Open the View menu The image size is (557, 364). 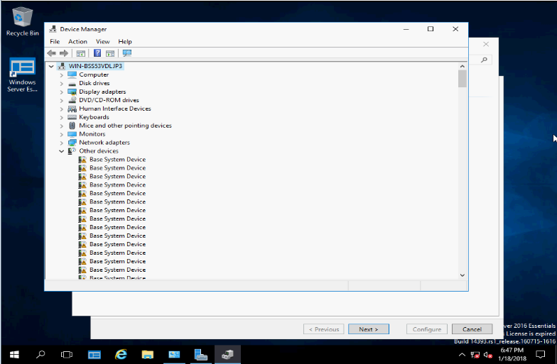coord(102,41)
